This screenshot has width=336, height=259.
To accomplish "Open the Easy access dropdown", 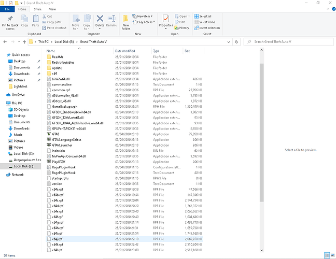I will click(144, 22).
